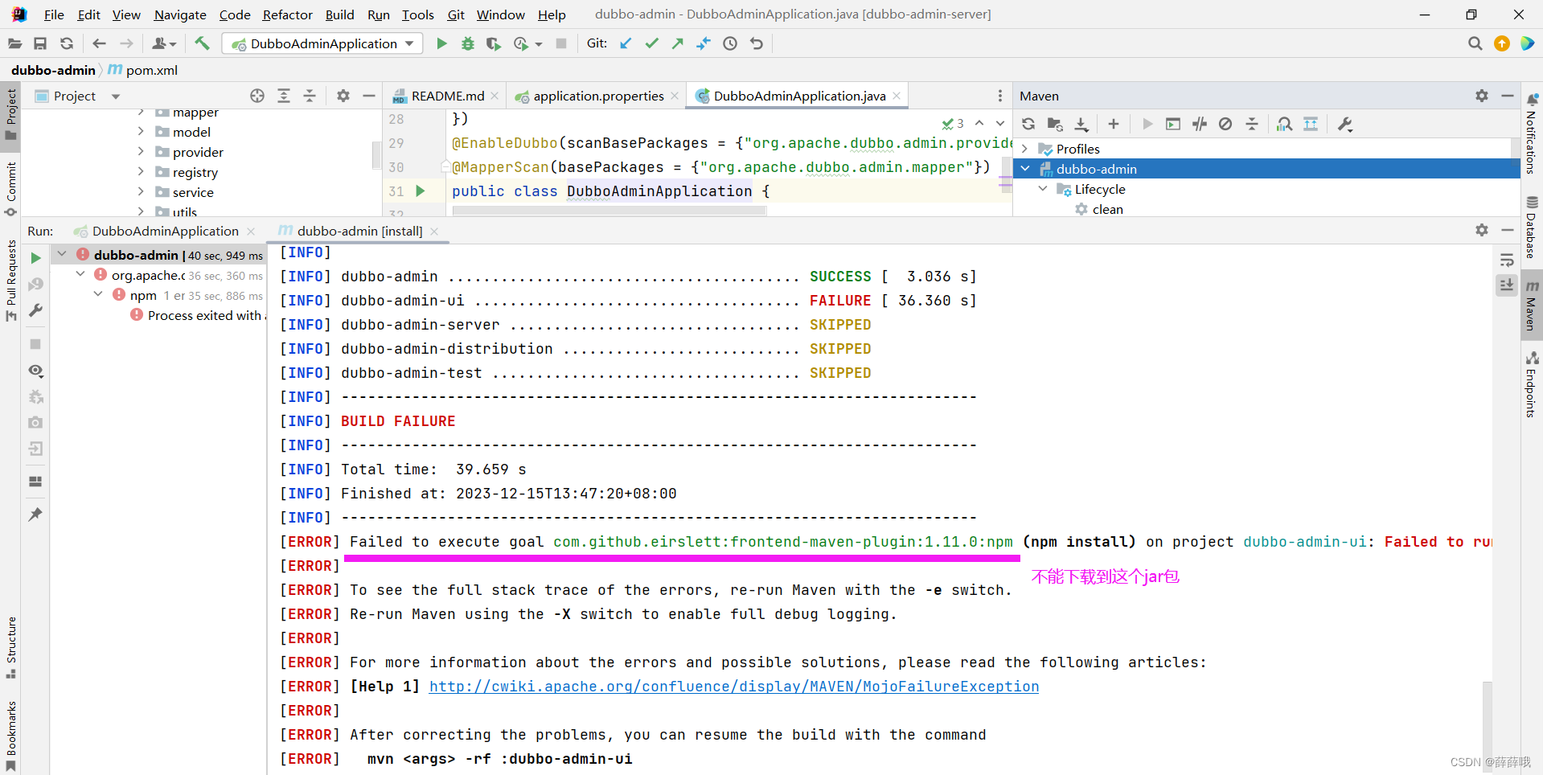
Task: Add a Maven project with plus icon
Action: coord(1114,124)
